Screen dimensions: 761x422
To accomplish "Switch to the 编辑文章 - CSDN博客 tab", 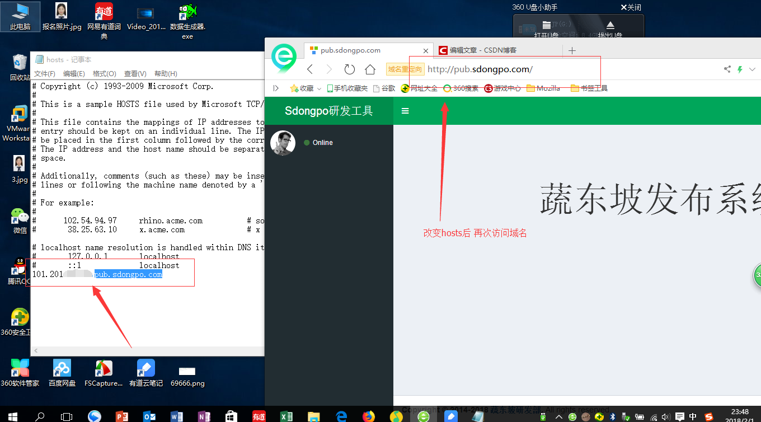I will [497, 50].
